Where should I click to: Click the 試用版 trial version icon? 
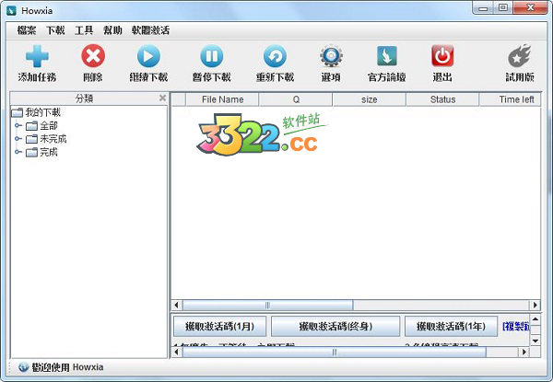click(x=520, y=55)
